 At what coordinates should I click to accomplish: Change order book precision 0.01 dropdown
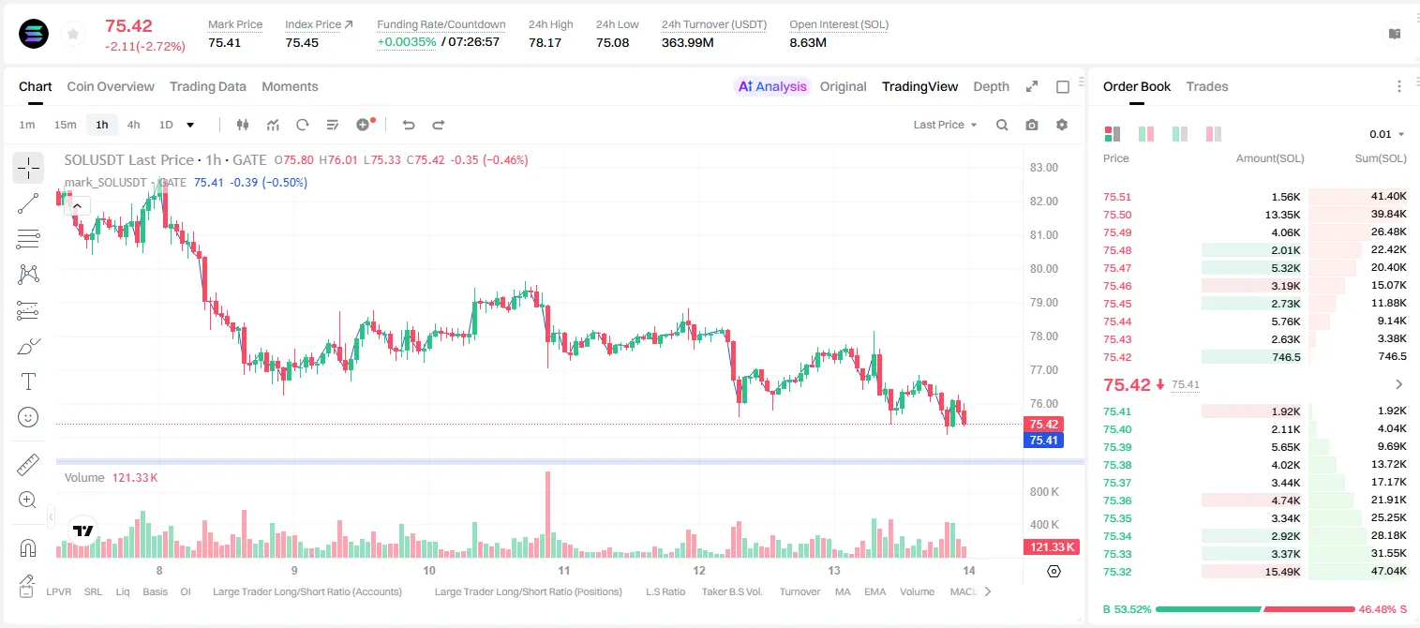[1387, 134]
